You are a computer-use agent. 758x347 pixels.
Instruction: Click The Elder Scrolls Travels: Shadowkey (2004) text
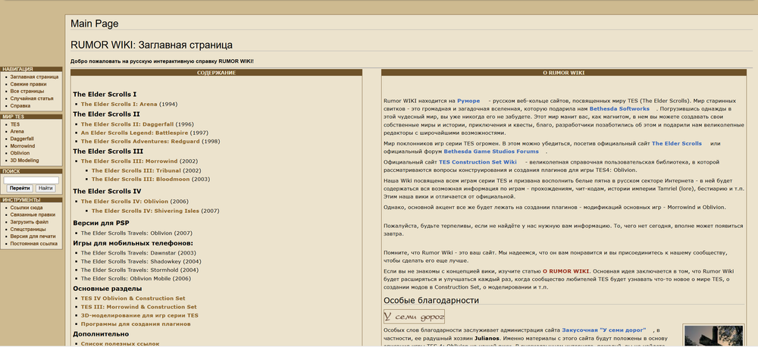pyautogui.click(x=141, y=262)
